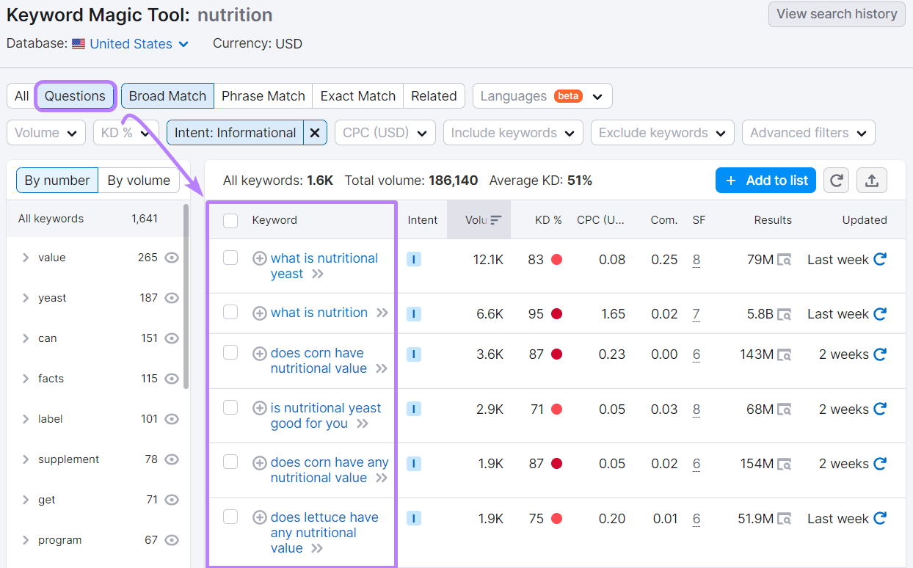This screenshot has width=913, height=568.
Task: Switch to the Phrase Match tab
Action: click(x=263, y=95)
